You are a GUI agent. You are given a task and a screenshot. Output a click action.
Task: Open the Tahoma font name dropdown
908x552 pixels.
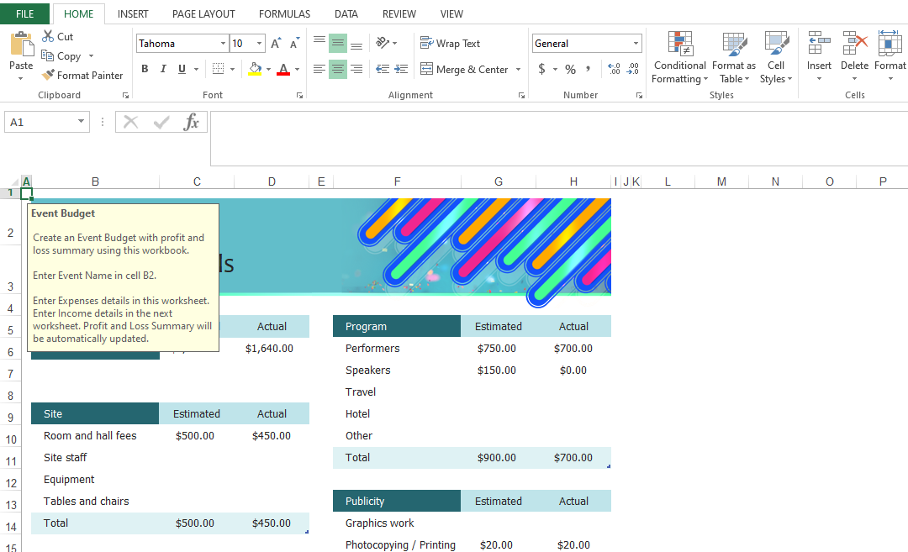click(x=223, y=44)
